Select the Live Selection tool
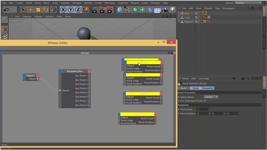The width and height of the screenshot is (267, 150). coord(23,10)
